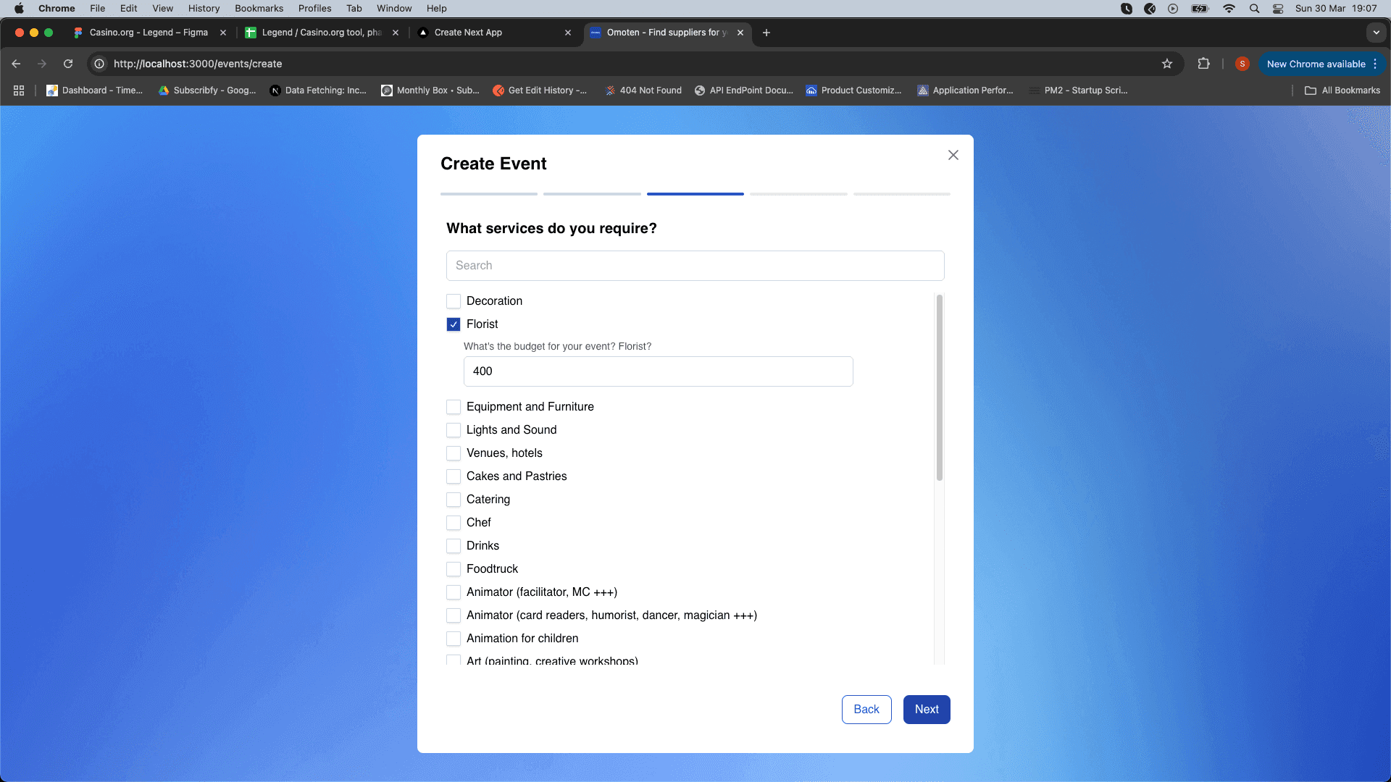Viewport: 1391px width, 782px height.
Task: Uncheck the Florist checkbox
Action: pyautogui.click(x=454, y=324)
